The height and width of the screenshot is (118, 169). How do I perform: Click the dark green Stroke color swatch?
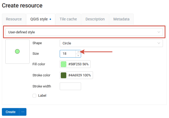click(x=64, y=75)
